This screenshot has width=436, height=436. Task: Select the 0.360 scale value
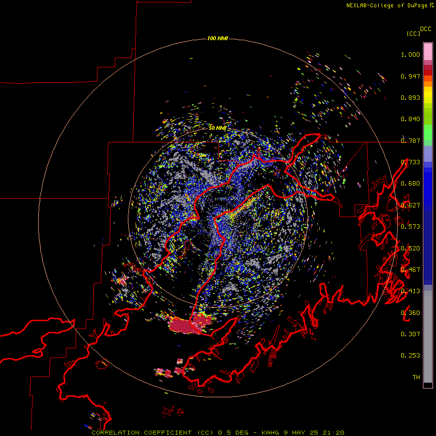(410, 313)
